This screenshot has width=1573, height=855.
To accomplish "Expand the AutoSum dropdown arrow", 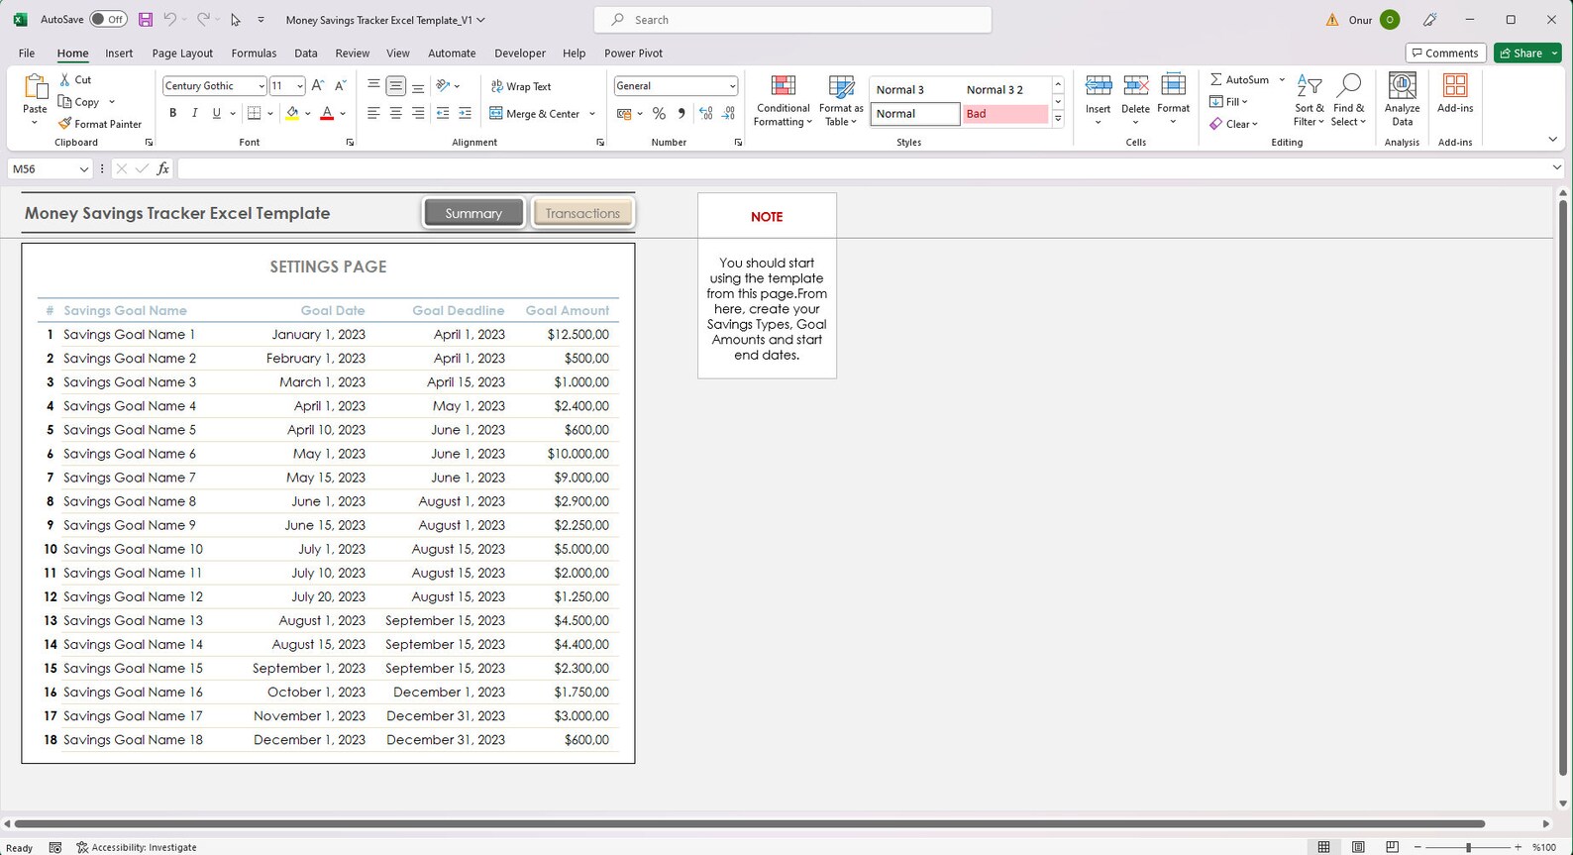I will pyautogui.click(x=1282, y=79).
